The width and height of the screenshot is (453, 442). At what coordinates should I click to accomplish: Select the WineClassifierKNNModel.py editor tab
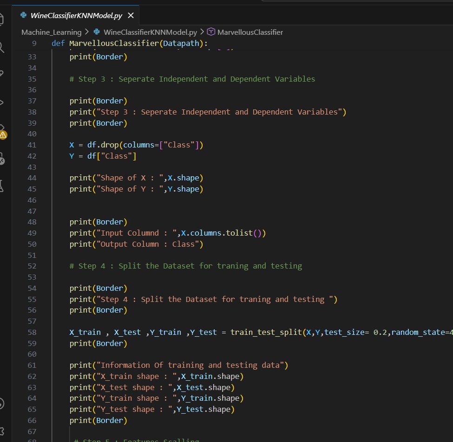76,16
